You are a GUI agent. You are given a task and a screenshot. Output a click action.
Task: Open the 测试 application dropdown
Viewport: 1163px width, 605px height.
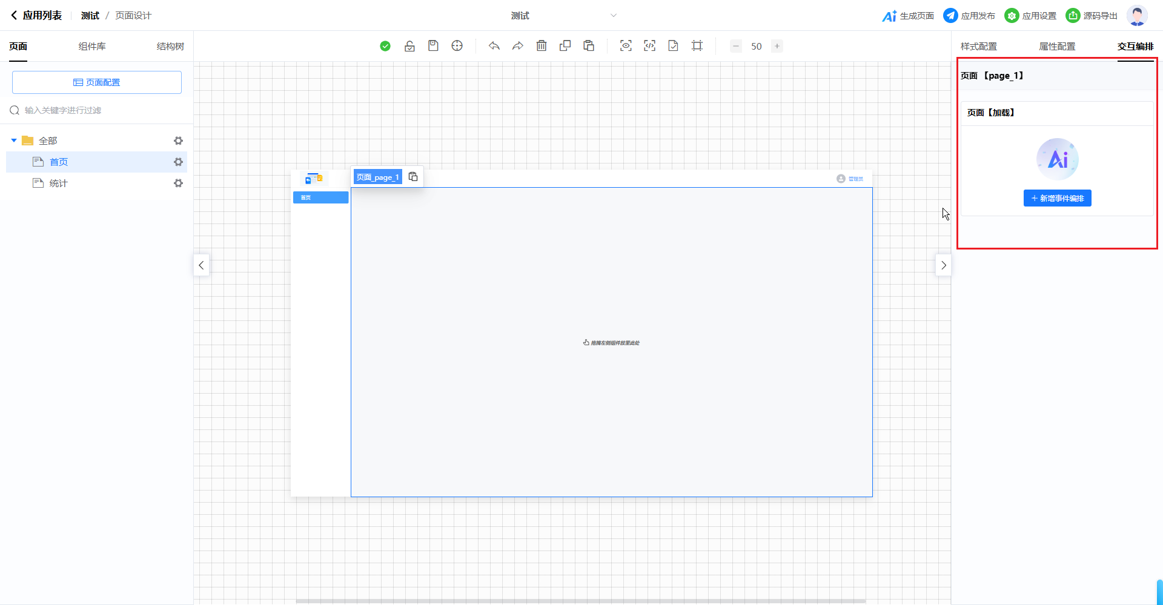pos(563,16)
